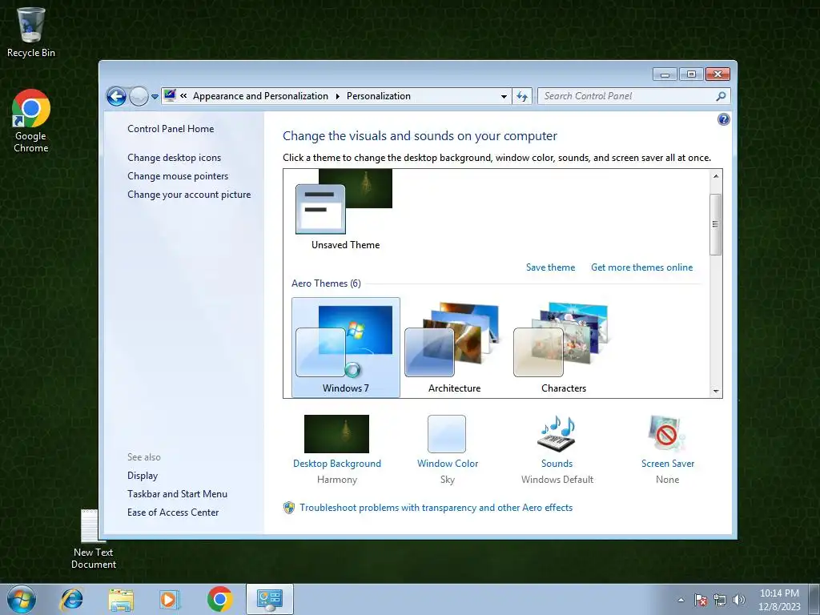This screenshot has width=820, height=615.
Task: Maximize the Personalization window
Action: click(691, 74)
